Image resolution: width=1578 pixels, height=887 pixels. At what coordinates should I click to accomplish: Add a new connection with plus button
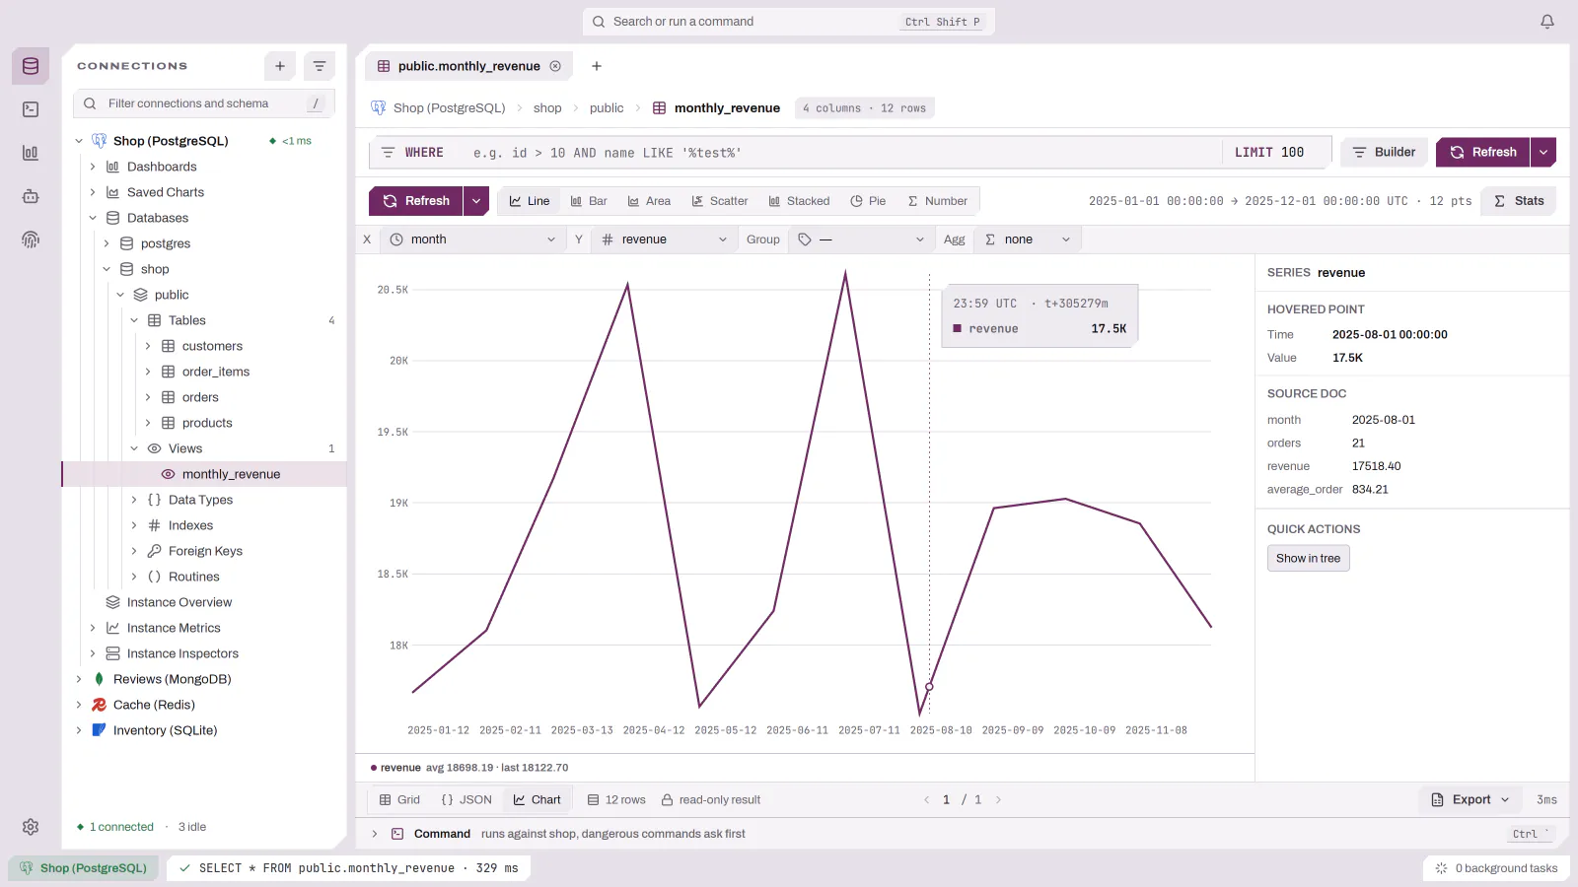click(x=280, y=66)
